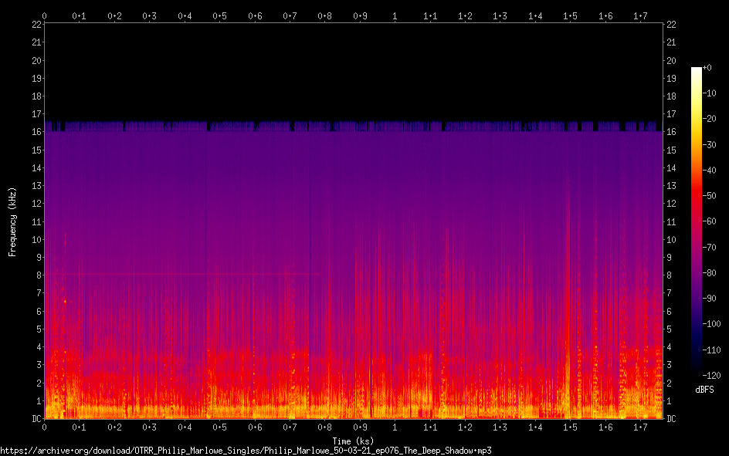Select the 1.7 tick on the top time axis
729x456 pixels.
(641, 15)
